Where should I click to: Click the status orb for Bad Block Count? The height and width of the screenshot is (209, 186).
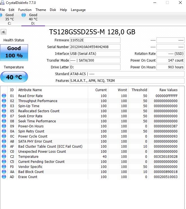(x=4, y=172)
